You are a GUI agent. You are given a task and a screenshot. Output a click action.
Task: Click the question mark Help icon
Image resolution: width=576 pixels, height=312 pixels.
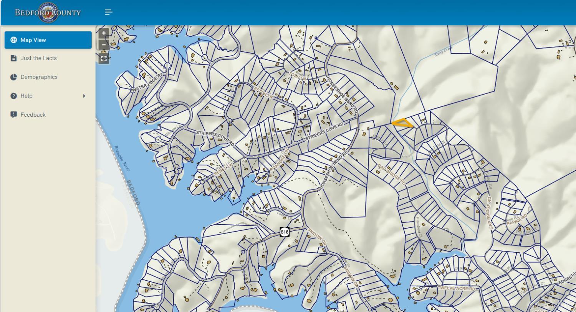pyautogui.click(x=14, y=96)
